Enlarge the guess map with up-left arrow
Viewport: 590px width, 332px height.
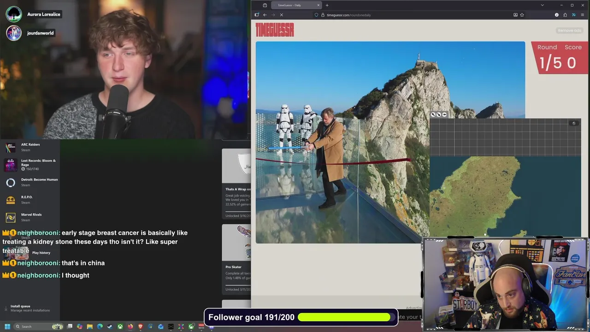(433, 114)
